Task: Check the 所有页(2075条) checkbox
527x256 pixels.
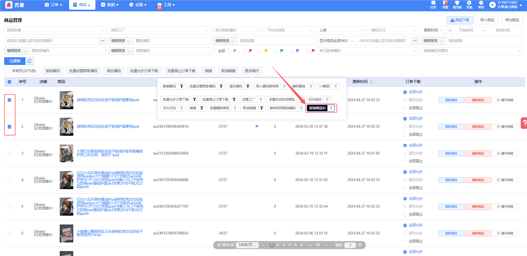Action: 9,71
